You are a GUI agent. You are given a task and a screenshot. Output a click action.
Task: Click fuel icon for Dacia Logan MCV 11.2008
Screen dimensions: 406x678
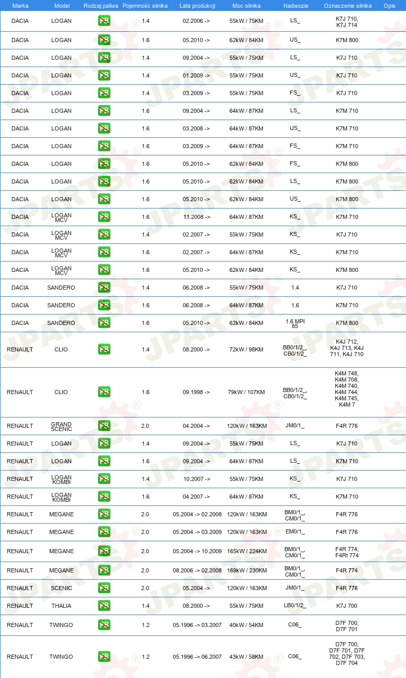[104, 217]
